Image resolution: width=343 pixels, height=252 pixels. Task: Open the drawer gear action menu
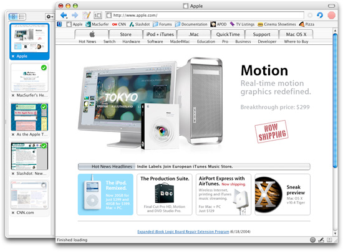(49, 17)
